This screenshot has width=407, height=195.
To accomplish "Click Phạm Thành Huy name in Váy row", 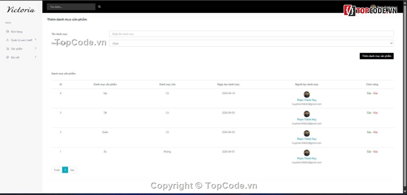I will 307,100.
